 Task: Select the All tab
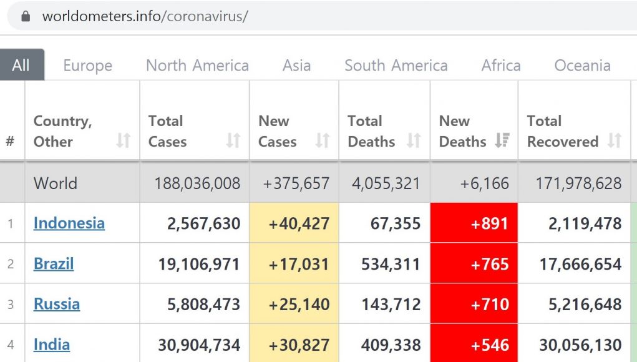click(21, 66)
